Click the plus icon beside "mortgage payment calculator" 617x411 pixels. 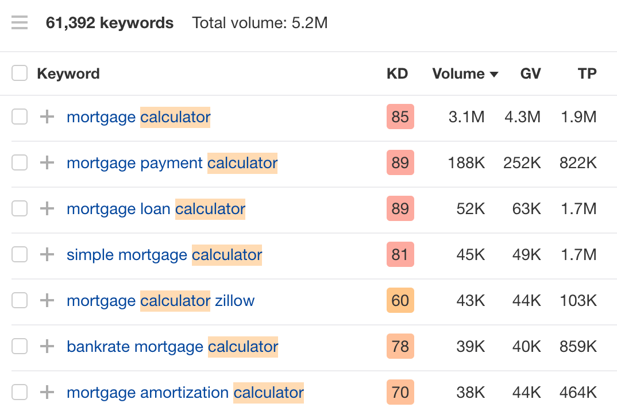click(x=47, y=162)
